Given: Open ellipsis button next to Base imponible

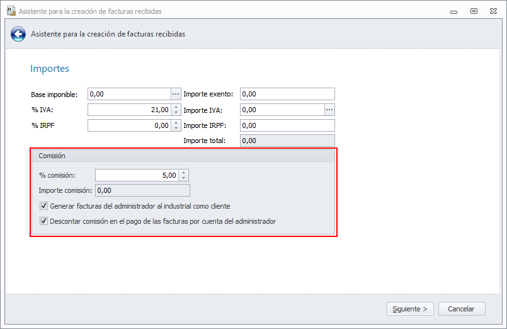Looking at the screenshot, I should point(176,94).
